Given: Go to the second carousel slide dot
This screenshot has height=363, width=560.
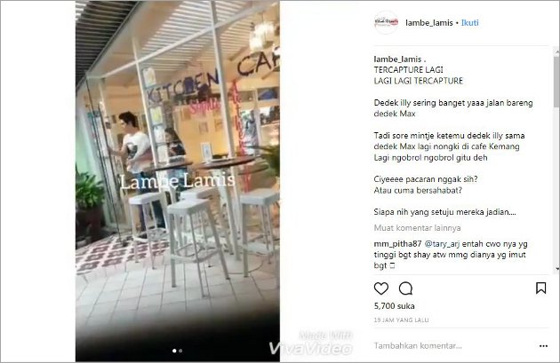Looking at the screenshot, I should pos(180,351).
